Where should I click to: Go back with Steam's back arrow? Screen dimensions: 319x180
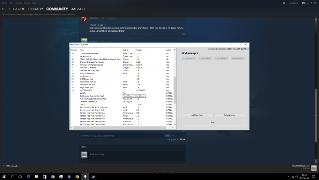[x=3, y=9]
